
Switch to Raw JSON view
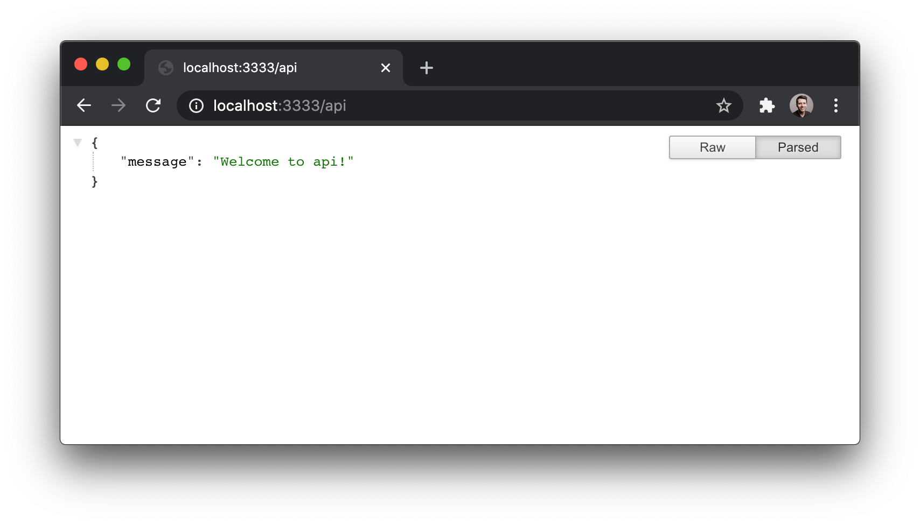coord(712,147)
